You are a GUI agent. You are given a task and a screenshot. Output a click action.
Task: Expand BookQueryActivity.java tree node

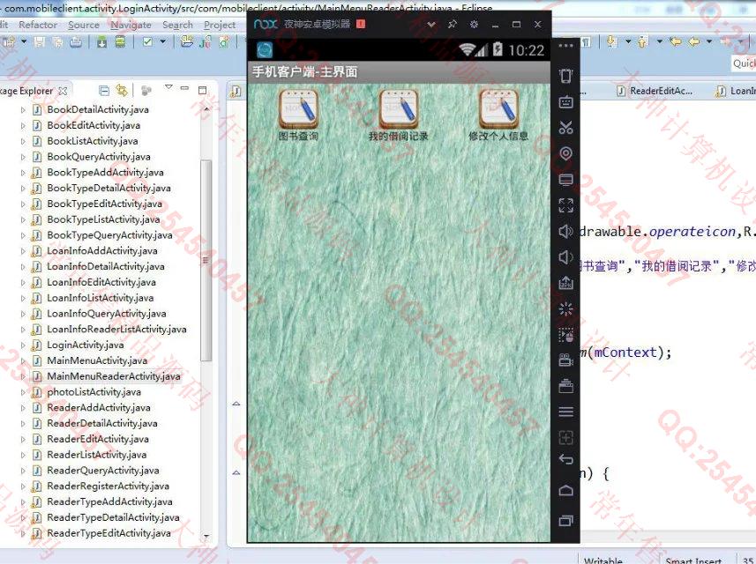23,157
